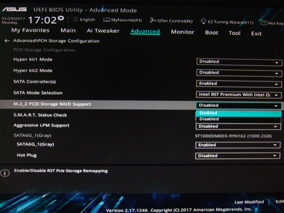Open Hyper kit1 Mode dropdown
This screenshot has width=284, height=213.
click(239, 62)
